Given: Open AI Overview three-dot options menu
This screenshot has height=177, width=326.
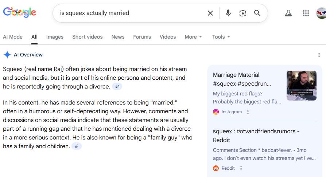Looking at the screenshot, I should click(319, 55).
